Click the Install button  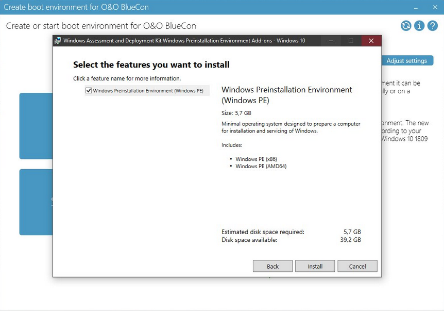pos(315,266)
